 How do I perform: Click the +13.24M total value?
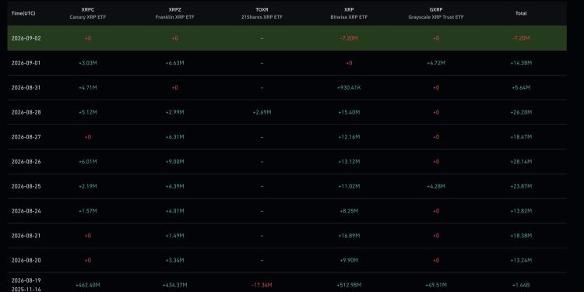pos(521,260)
